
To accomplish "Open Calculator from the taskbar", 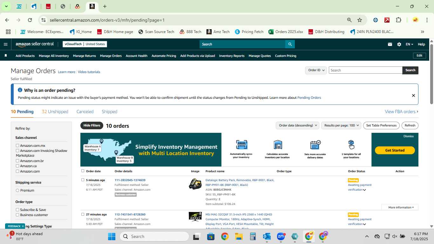I will point(253,236).
